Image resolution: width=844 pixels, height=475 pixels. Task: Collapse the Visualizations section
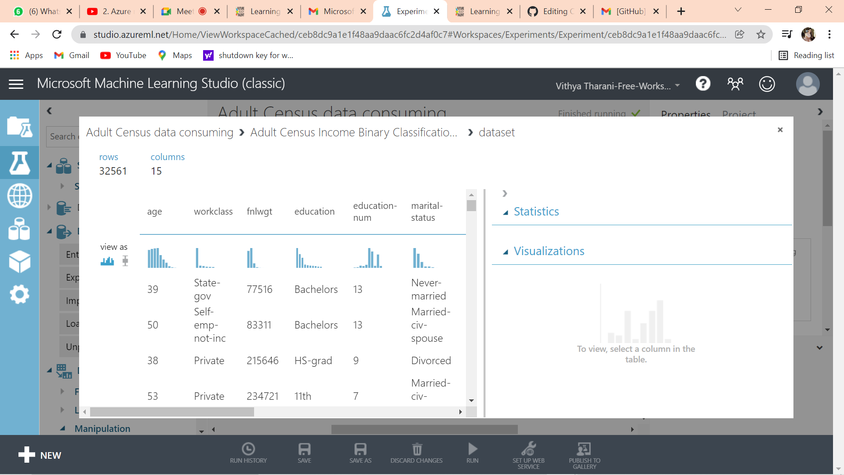click(x=506, y=251)
